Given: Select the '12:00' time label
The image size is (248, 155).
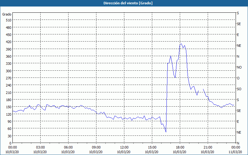Looking at the screenshot, I should [x=124, y=148].
